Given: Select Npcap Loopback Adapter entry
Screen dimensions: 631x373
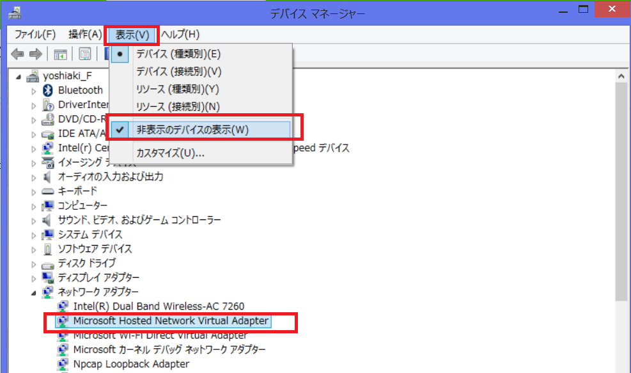Looking at the screenshot, I should click(131, 364).
